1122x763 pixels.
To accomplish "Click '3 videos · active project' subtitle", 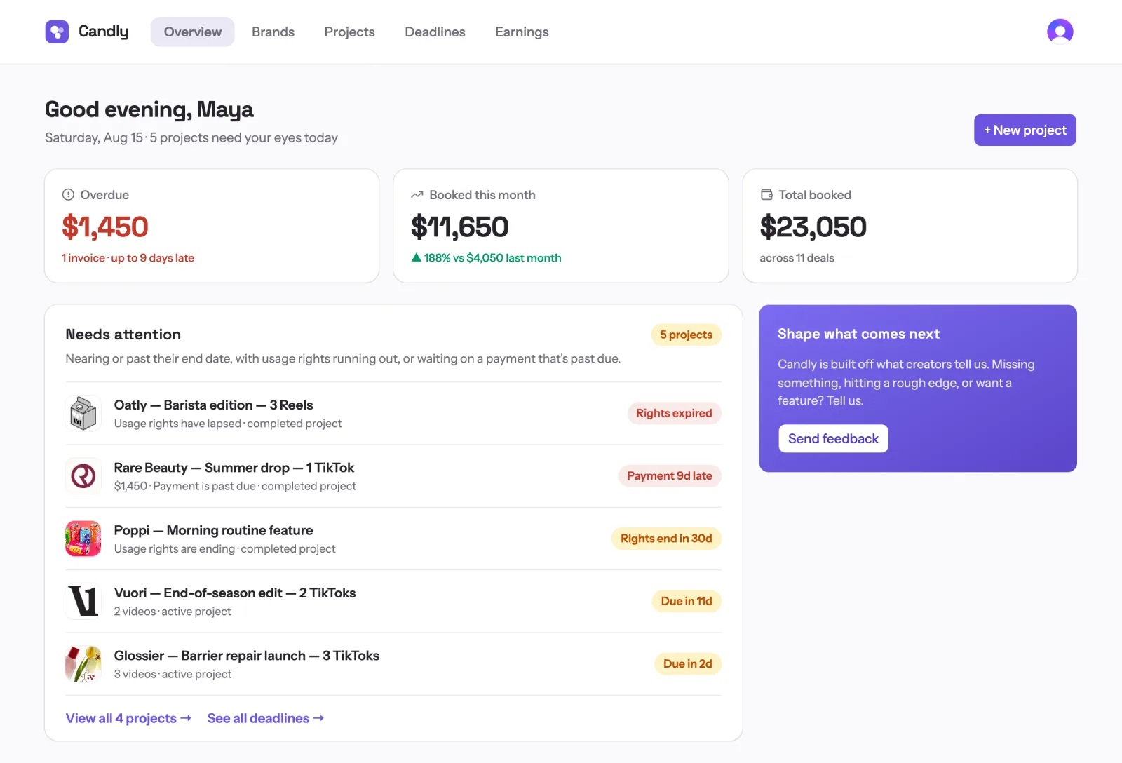I will 173,674.
